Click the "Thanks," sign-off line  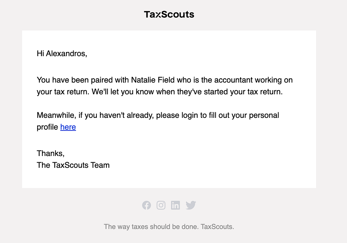tap(51, 153)
